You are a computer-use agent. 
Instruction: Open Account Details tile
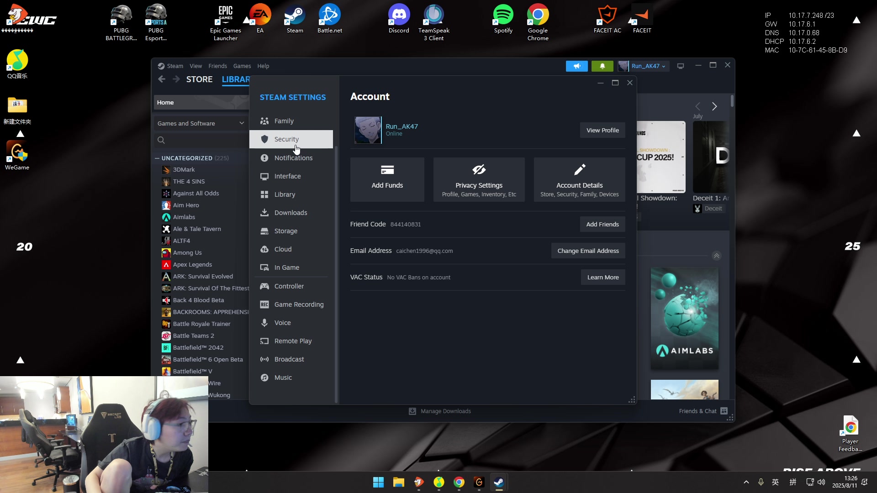(580, 179)
